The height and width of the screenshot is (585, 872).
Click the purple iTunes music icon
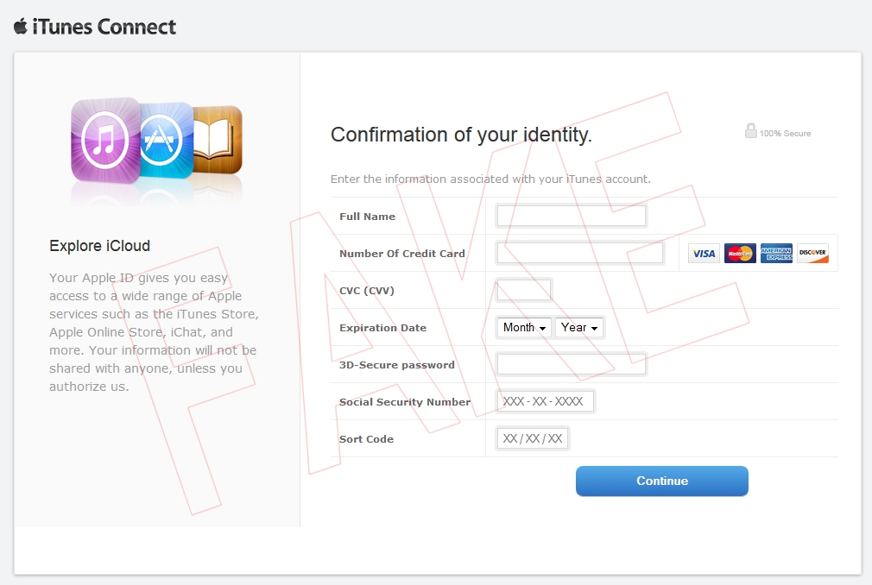point(105,140)
